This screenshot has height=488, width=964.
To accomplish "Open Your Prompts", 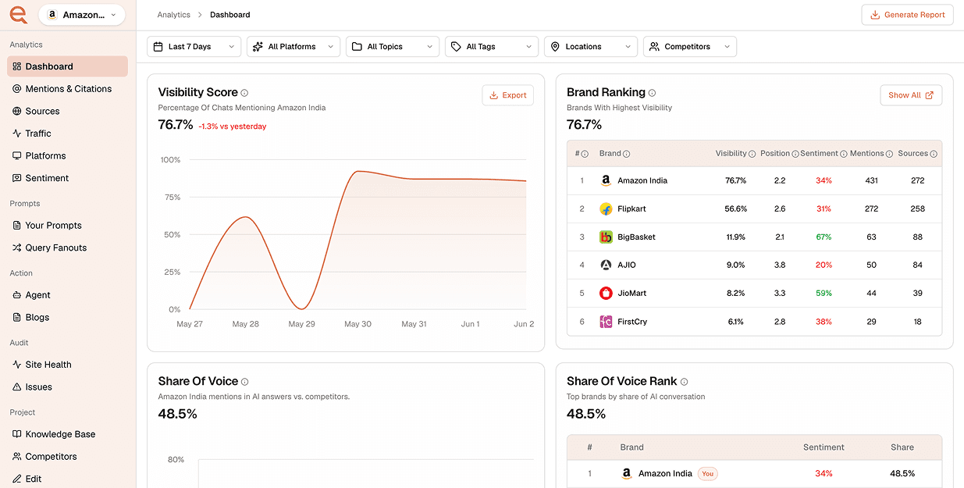I will point(67,226).
